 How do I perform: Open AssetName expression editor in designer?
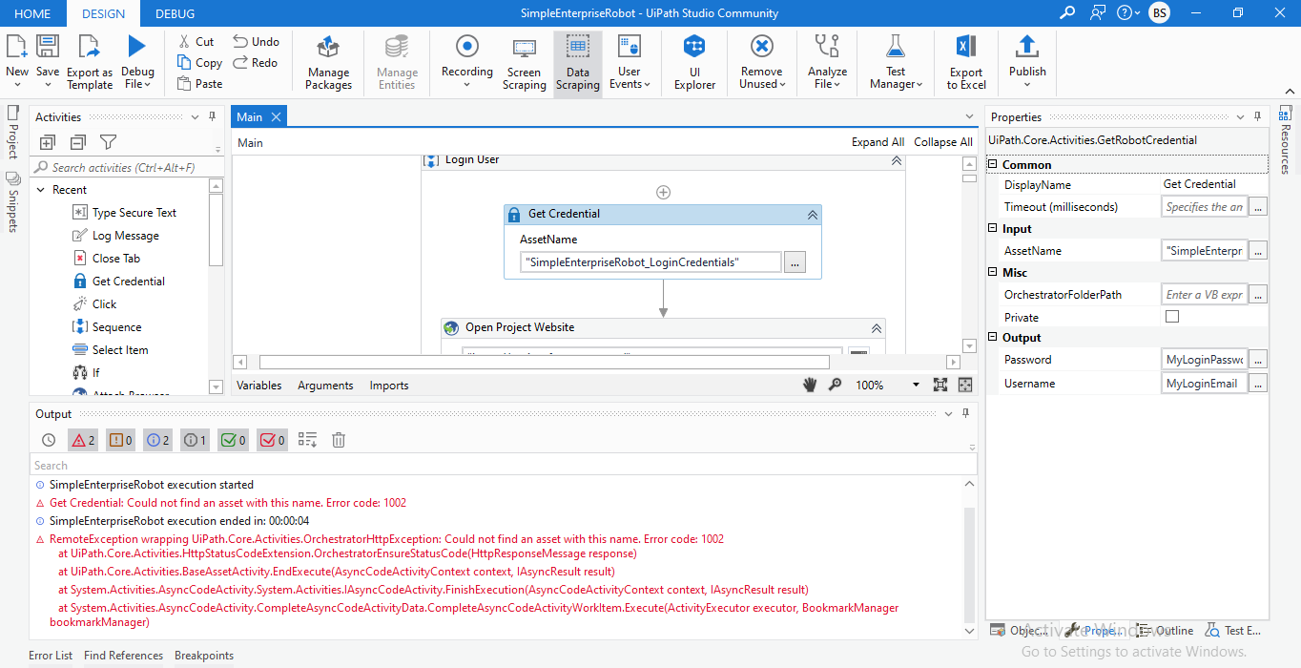coord(795,262)
